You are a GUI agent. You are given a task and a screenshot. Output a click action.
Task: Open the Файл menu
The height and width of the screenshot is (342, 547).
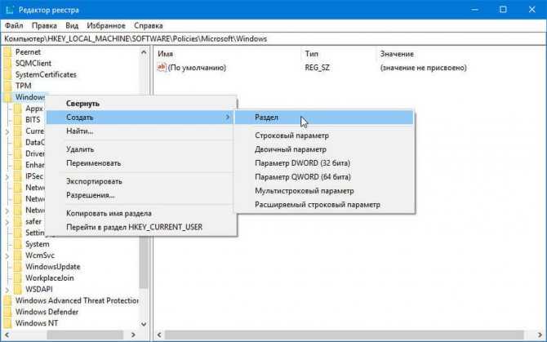tap(14, 25)
